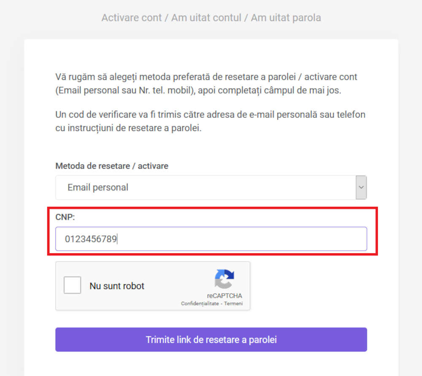
Task: Click the text "(Email personal sau Nr. tel. mobil)"
Action: (125, 90)
